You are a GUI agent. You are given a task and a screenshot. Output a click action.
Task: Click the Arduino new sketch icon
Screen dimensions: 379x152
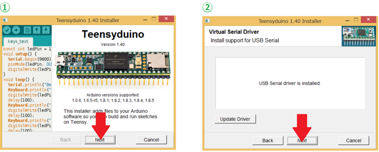27,30
